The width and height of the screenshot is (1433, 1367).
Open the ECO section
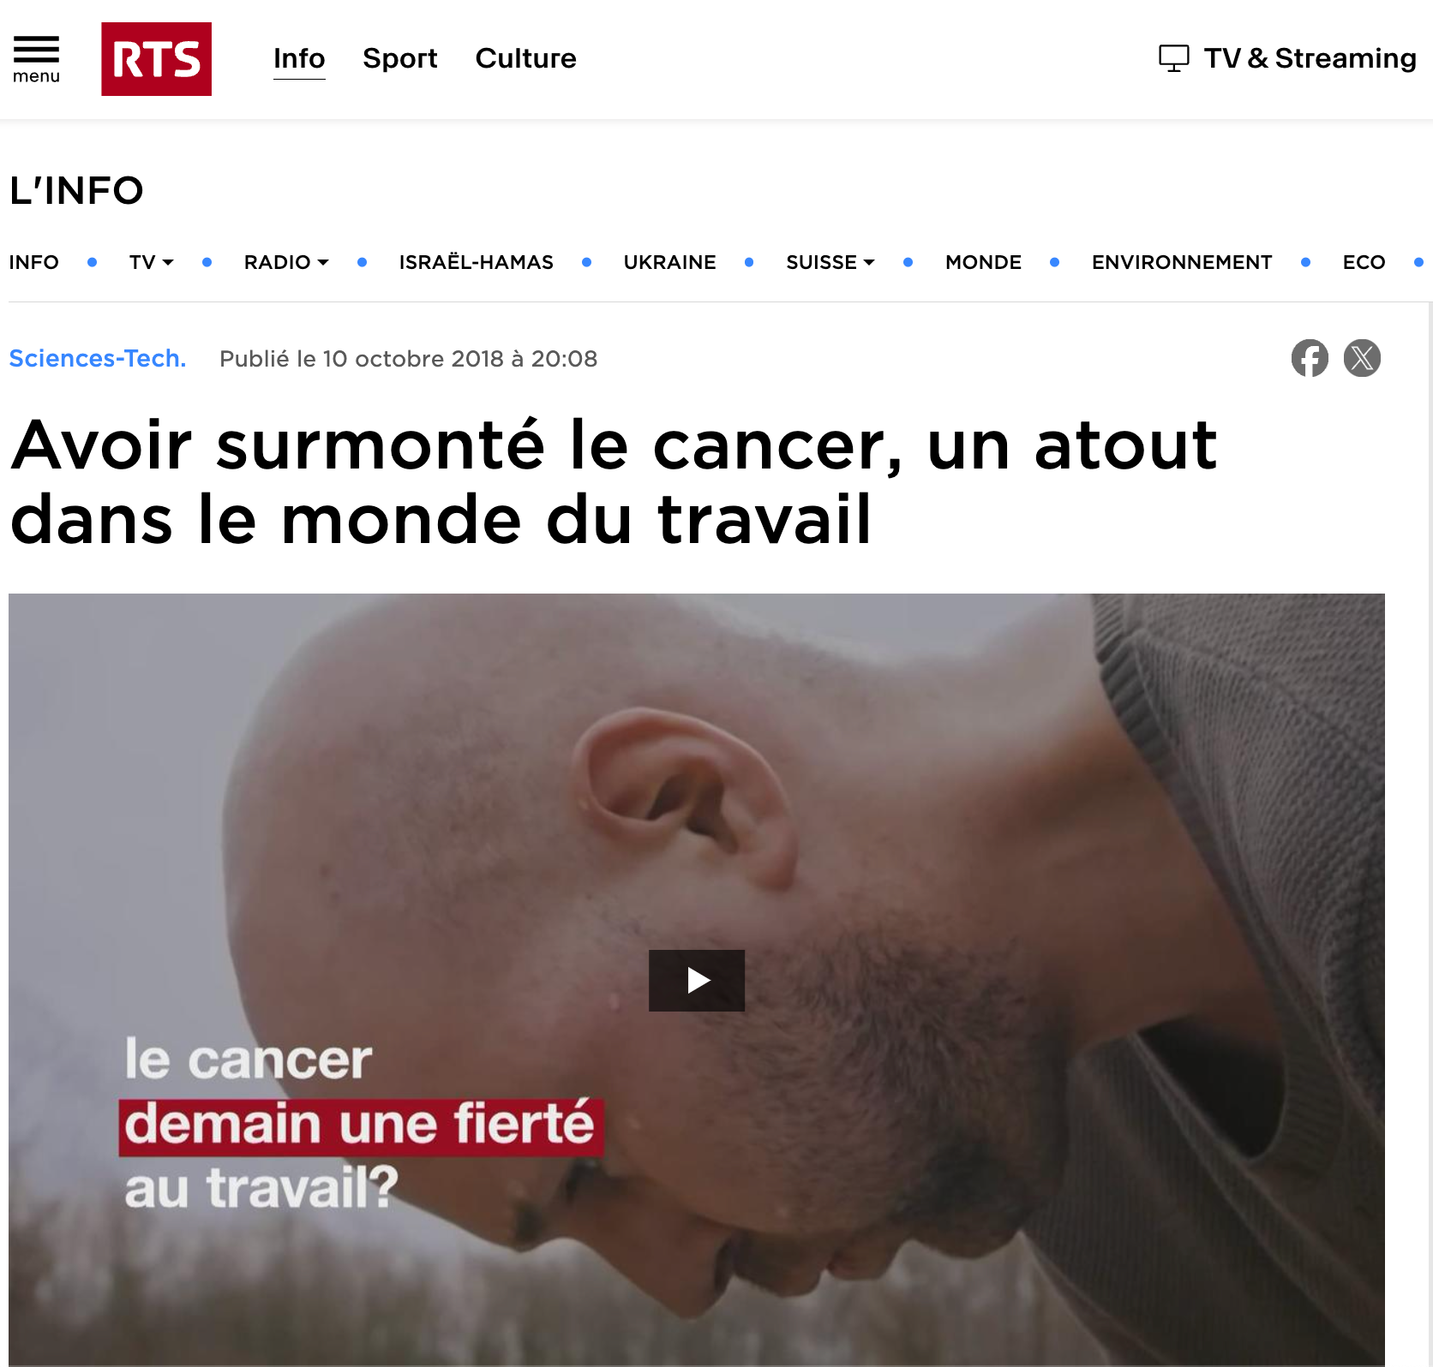click(1364, 262)
